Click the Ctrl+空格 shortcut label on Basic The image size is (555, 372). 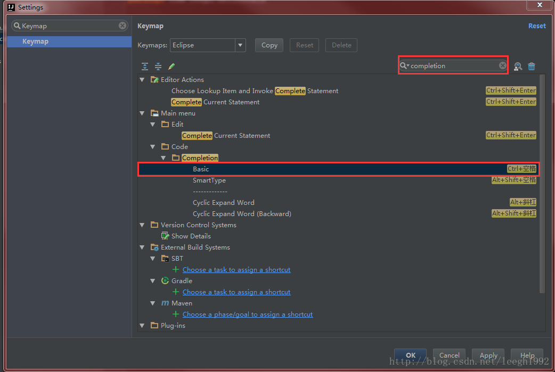click(x=521, y=169)
